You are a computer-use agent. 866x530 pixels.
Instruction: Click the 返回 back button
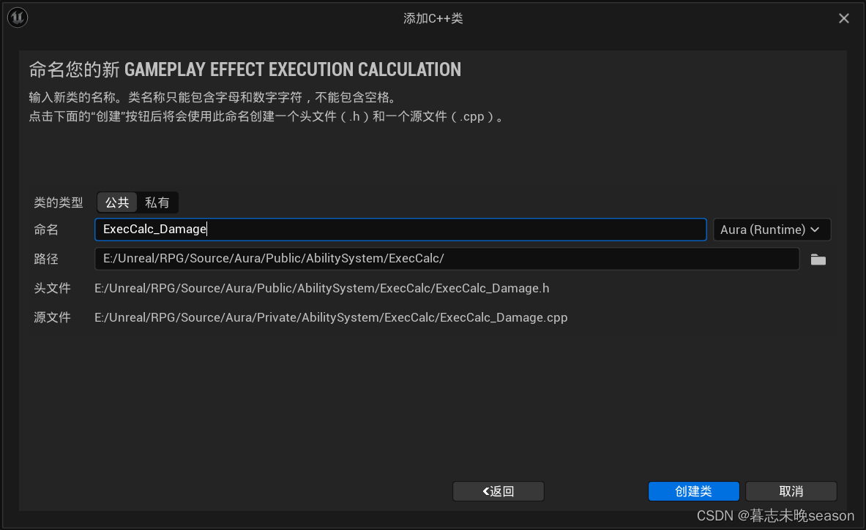[x=498, y=491]
